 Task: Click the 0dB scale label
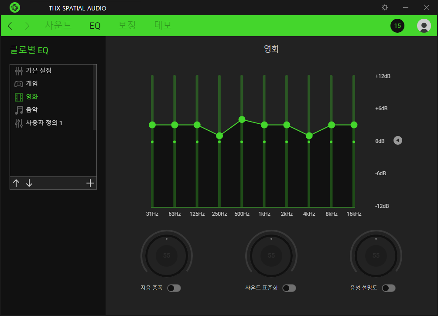[x=380, y=141]
